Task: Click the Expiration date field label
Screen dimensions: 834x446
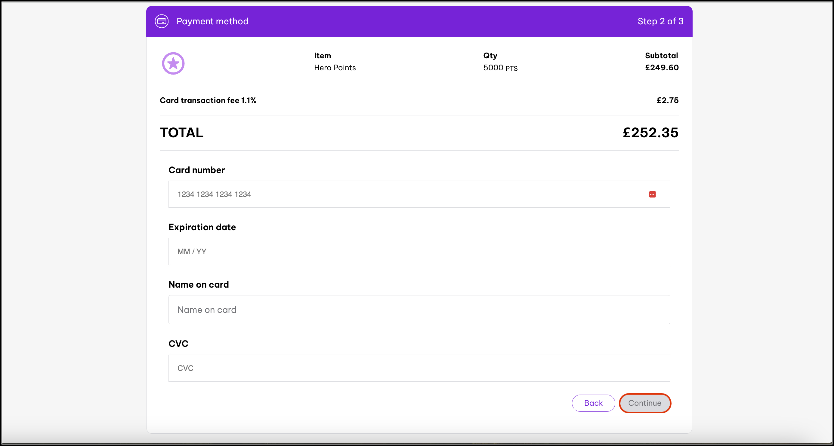Action: coord(202,228)
